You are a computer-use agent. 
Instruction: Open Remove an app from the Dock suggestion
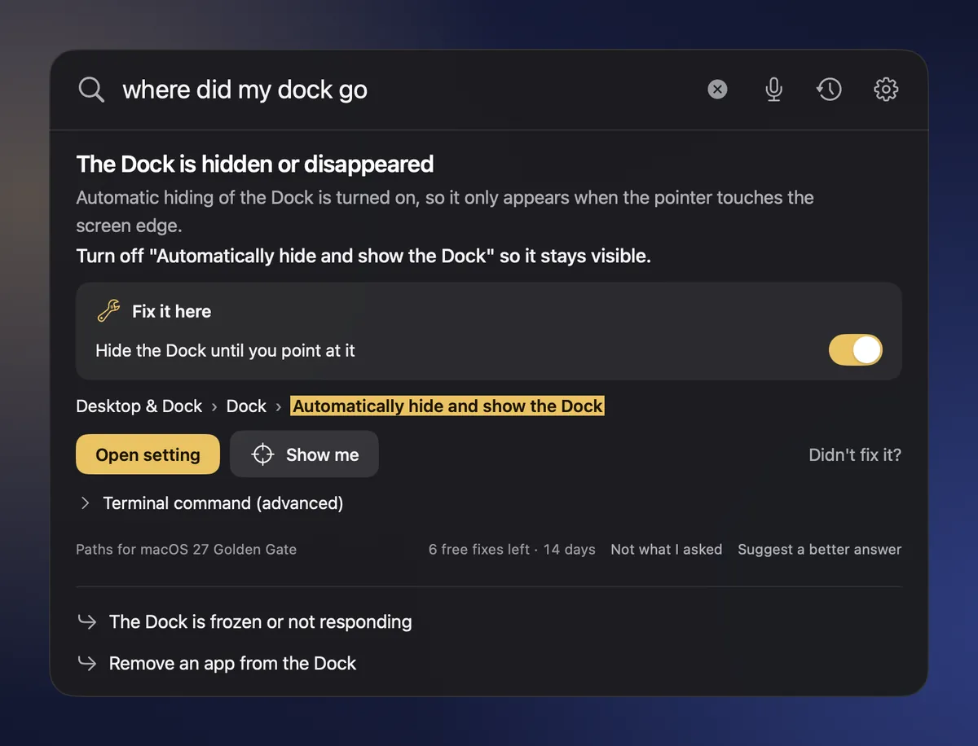[x=232, y=664]
